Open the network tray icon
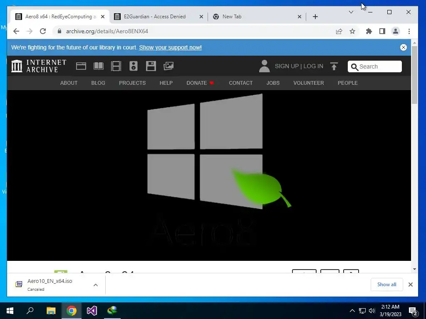The width and height of the screenshot is (426, 319). 362,311
